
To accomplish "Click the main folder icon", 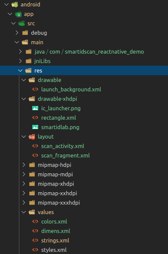I will coord(25,42).
